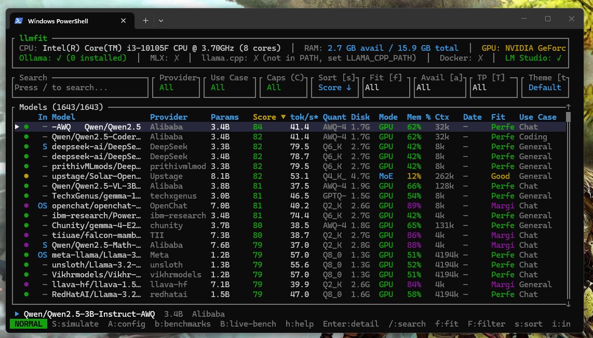
Task: Close the Windows PowerShell tab
Action: pos(123,21)
